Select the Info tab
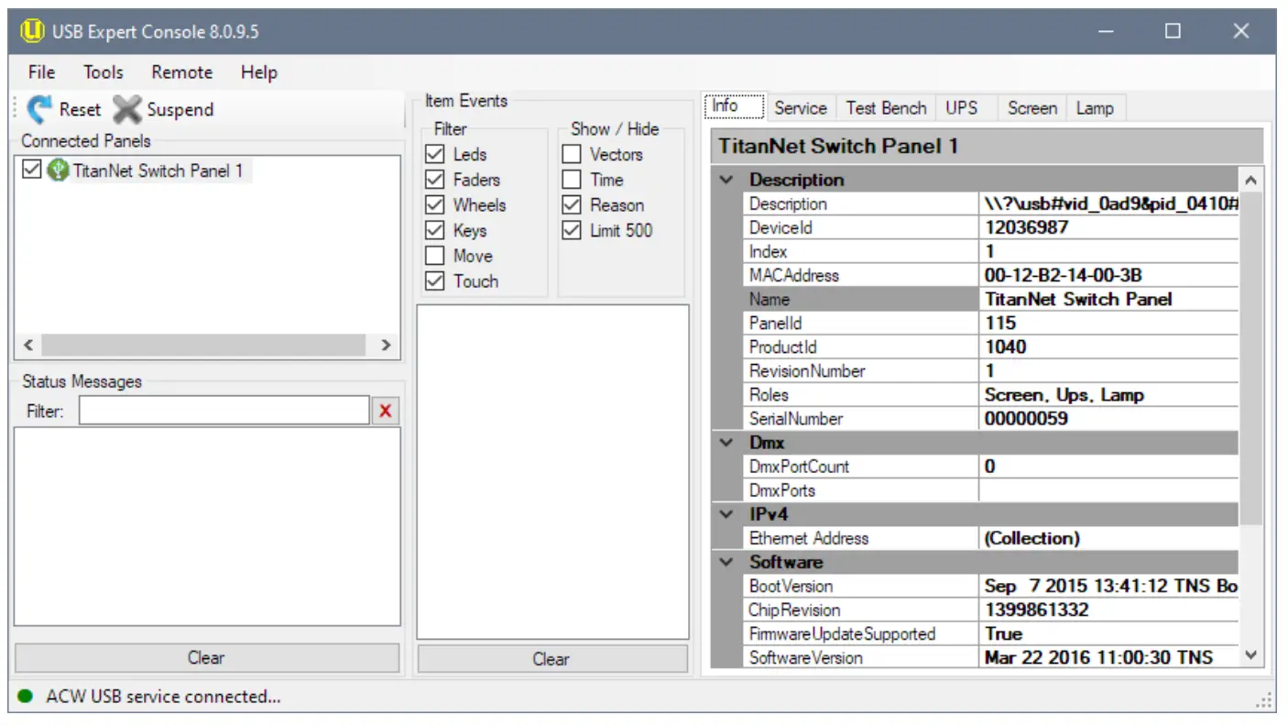This screenshot has height=726, width=1288. (733, 106)
